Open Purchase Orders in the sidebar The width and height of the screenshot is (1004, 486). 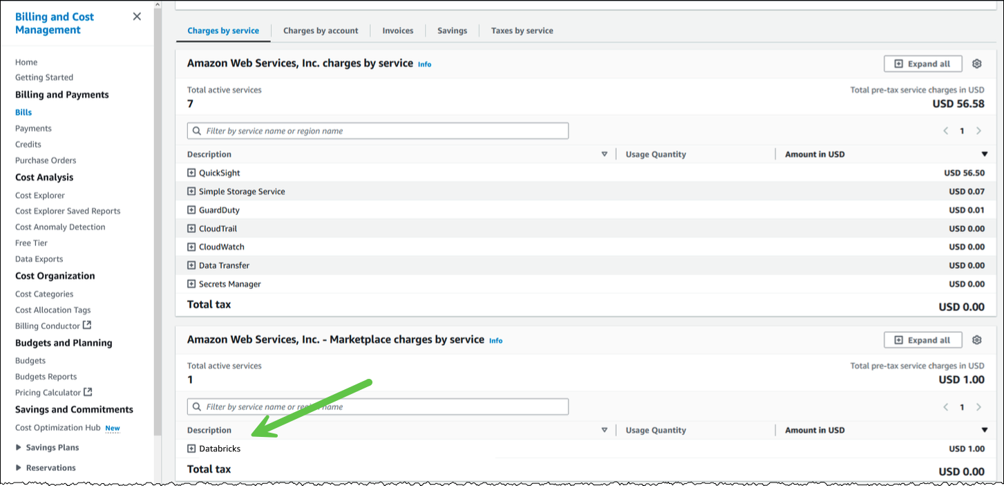[x=46, y=160]
